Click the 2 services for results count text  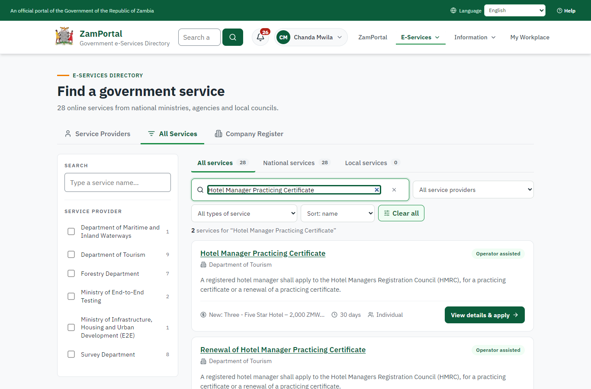(x=263, y=230)
